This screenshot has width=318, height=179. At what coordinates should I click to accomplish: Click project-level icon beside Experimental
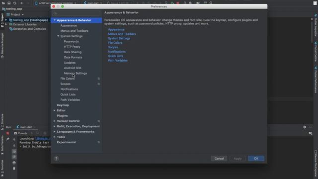[99, 142]
